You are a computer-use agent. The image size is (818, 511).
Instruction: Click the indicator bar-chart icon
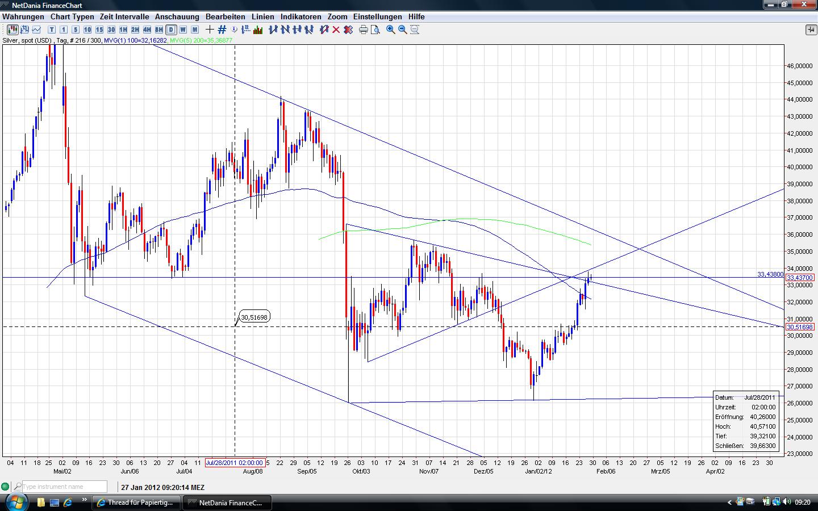click(257, 30)
